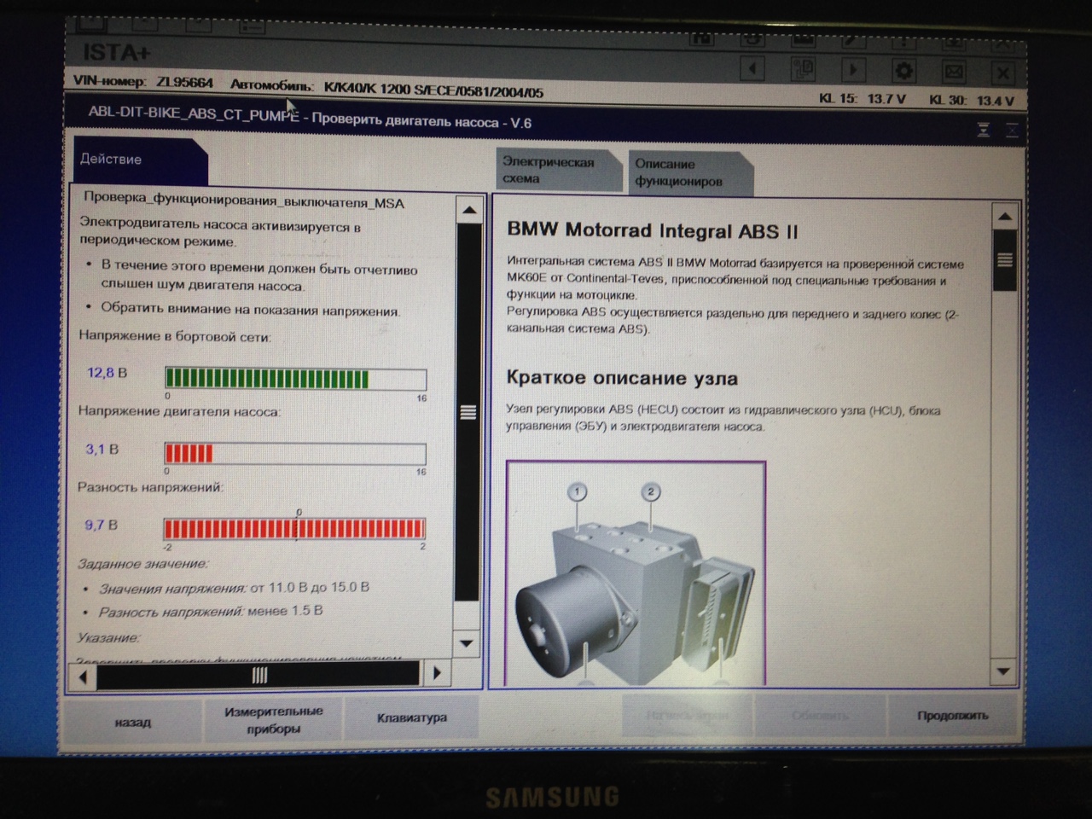Click the VIN-номер ZL95664 text

[x=143, y=82]
